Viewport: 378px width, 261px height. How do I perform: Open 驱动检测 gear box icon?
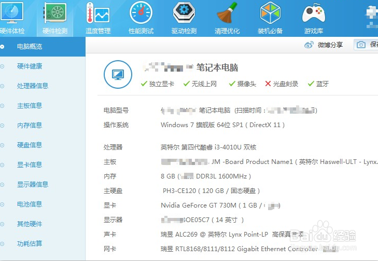coord(184,12)
